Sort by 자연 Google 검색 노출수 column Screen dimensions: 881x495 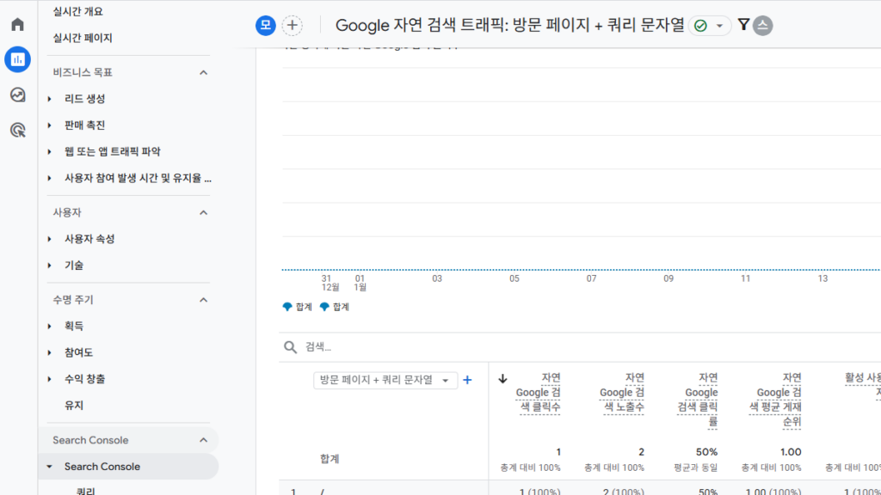[621, 392]
